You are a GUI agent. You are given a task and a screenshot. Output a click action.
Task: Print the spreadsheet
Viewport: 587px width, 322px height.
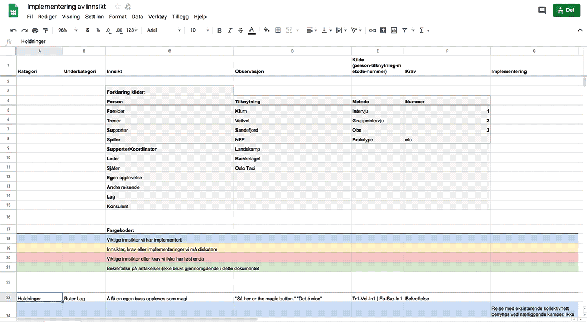coord(35,30)
